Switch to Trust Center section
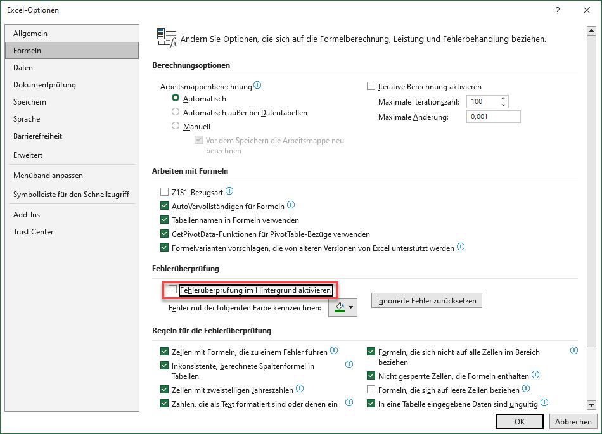602x434 pixels. click(x=34, y=232)
